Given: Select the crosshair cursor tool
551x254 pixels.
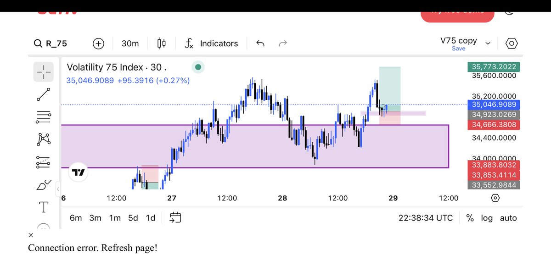Looking at the screenshot, I should tap(43, 72).
